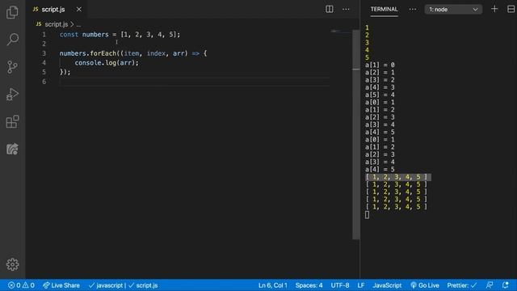Click the const keyword in line 1
Screen dimensions: 517x291
pos(69,34)
